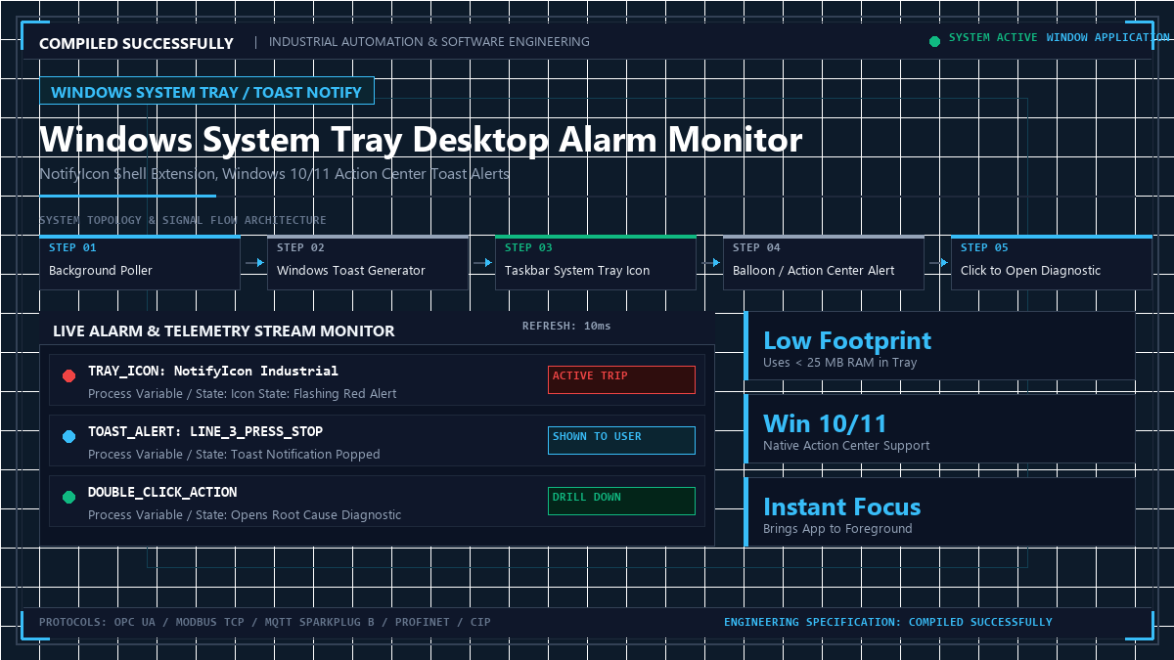1174x660 pixels.
Task: Click the COMPILED SUCCESSFULLY header title
Action: tap(136, 43)
